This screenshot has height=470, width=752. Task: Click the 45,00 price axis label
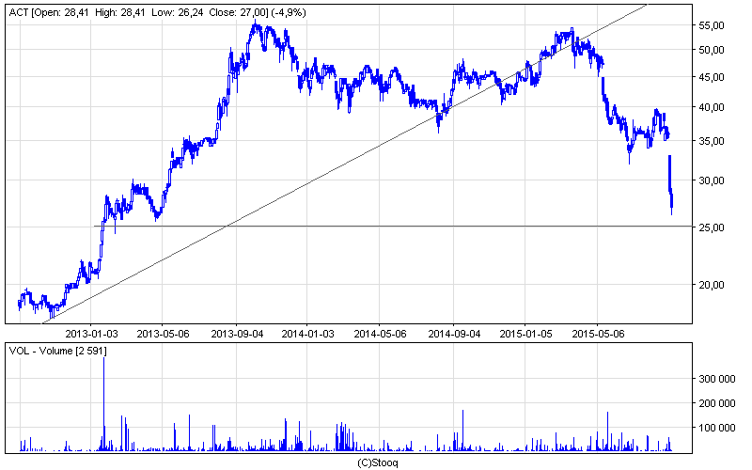(712, 77)
